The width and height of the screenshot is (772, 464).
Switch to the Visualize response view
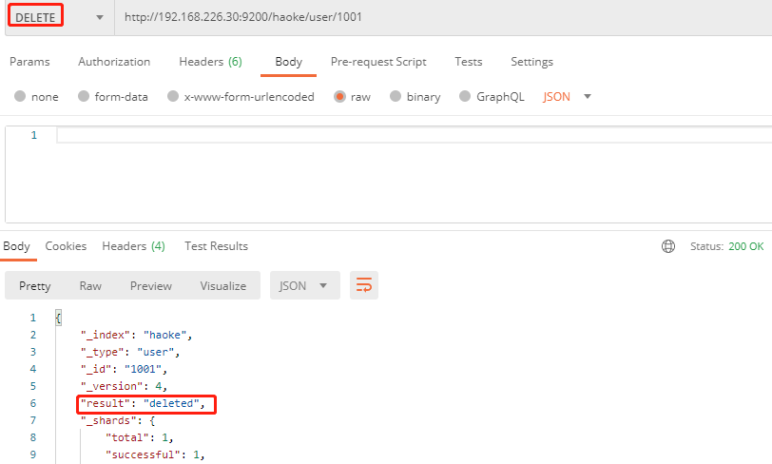[223, 285]
